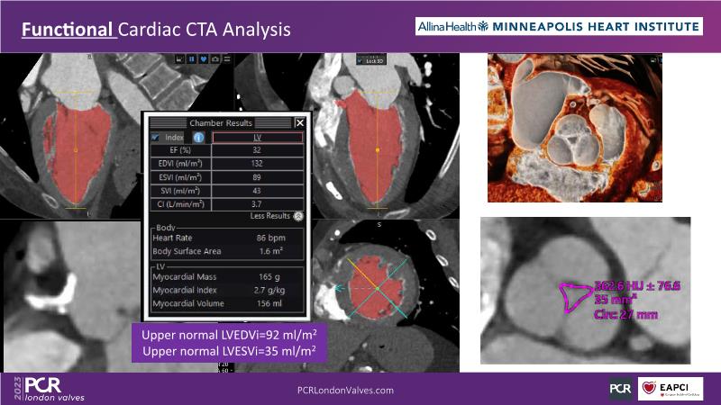
Task: Open the viewer toolbar menu lines icon
Action: click(229, 59)
